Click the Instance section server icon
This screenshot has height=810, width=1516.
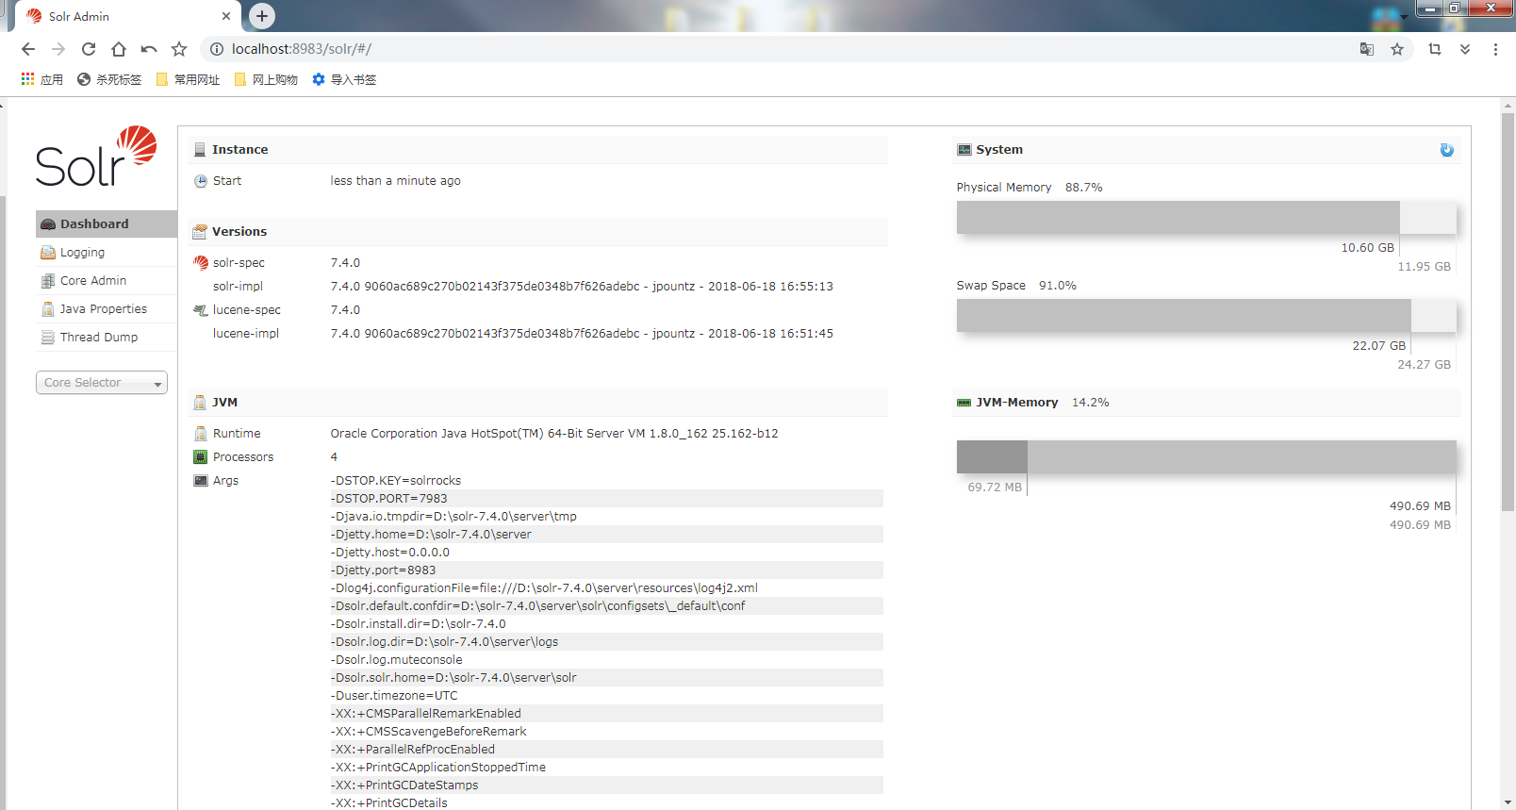(x=200, y=150)
